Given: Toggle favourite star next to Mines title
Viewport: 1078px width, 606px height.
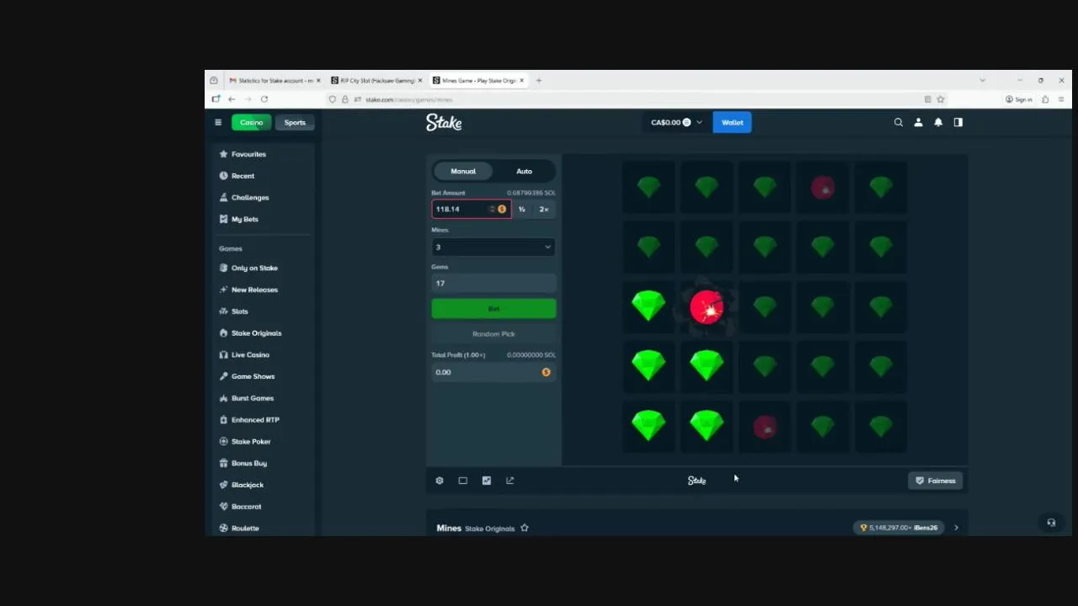Looking at the screenshot, I should [x=525, y=528].
